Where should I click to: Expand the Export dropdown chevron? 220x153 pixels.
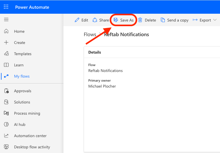[215, 20]
